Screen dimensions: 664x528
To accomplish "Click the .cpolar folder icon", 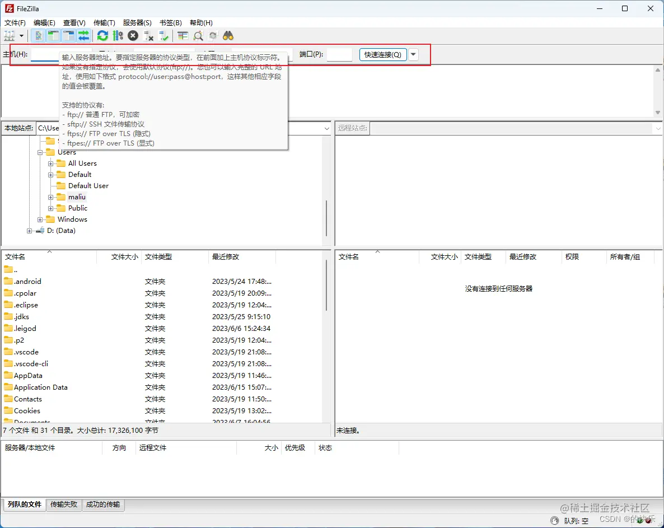I will (8, 293).
